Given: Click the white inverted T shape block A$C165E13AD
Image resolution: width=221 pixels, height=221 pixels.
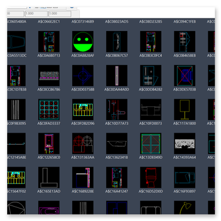Looking at the screenshot, I should click(49, 177).
